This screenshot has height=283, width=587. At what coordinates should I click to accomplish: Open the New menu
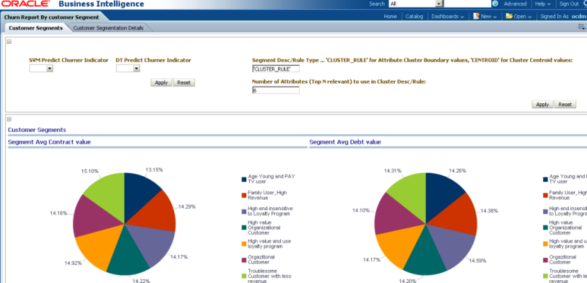coord(488,17)
